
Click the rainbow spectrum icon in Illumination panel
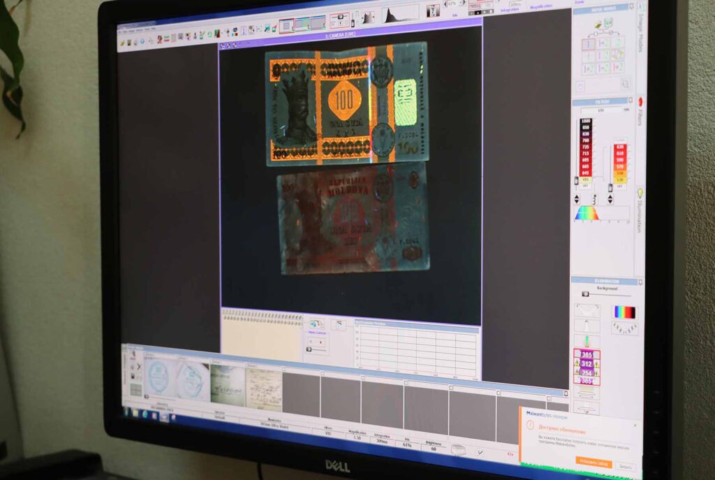click(x=624, y=312)
